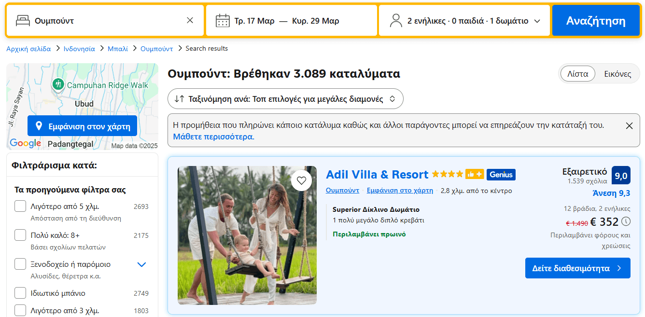Click the price info icon beside € 352

626,221
